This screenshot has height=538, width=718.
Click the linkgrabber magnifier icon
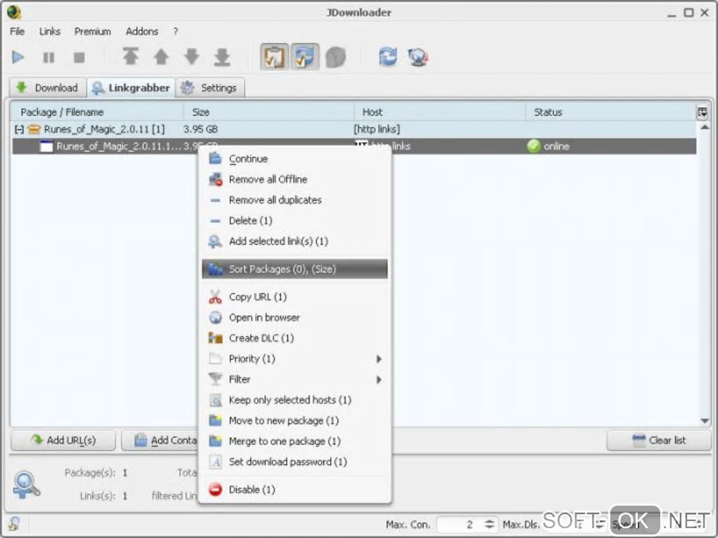point(26,485)
